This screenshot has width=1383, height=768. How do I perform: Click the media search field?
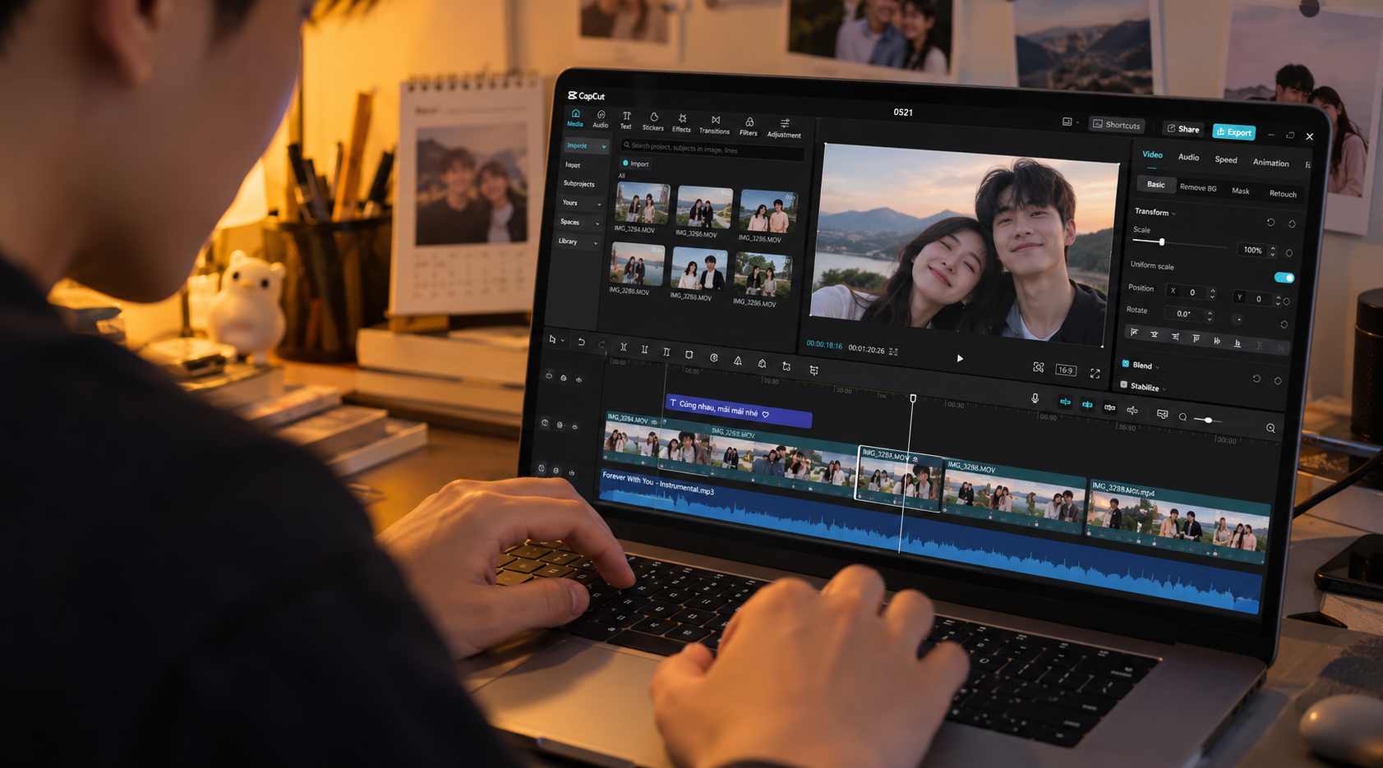click(x=712, y=149)
